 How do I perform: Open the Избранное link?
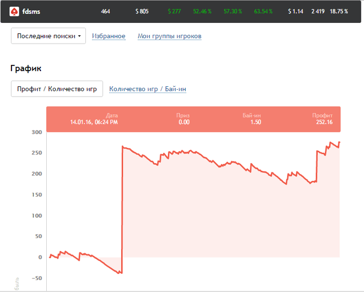109,36
